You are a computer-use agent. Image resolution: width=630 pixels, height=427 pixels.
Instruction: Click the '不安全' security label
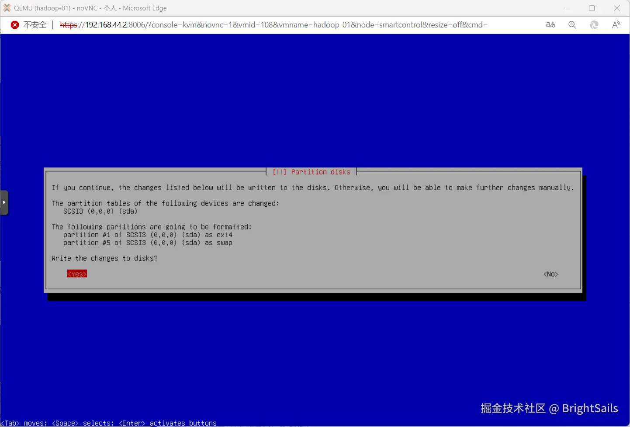tap(35, 25)
